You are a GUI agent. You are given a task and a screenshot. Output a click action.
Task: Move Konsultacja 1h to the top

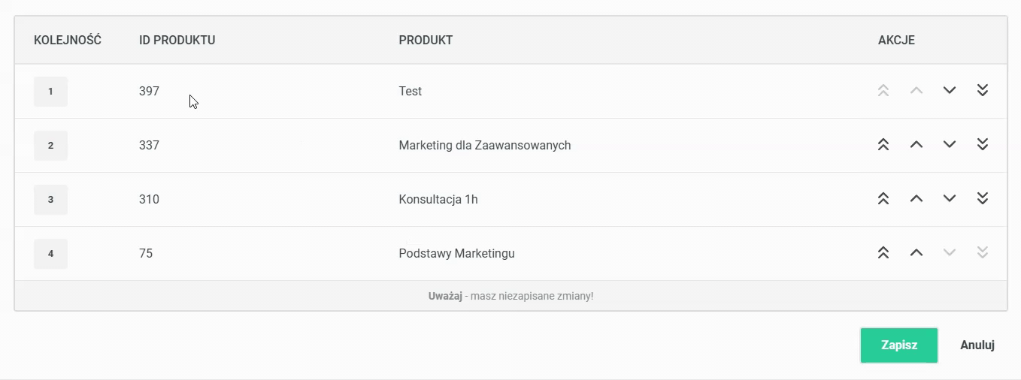[883, 198]
